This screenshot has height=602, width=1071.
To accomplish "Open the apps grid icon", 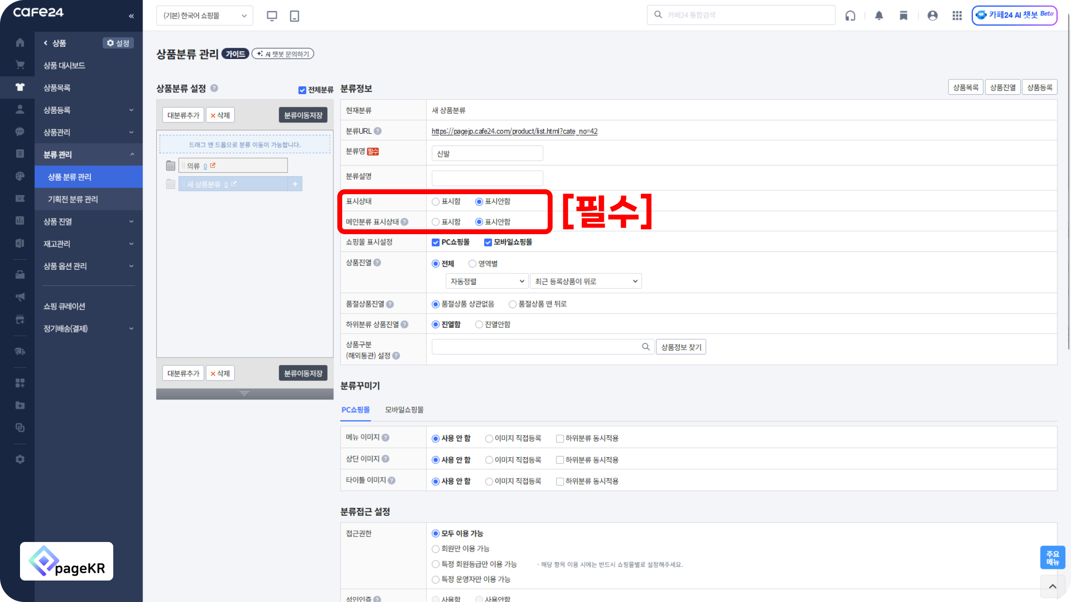I will (x=957, y=16).
